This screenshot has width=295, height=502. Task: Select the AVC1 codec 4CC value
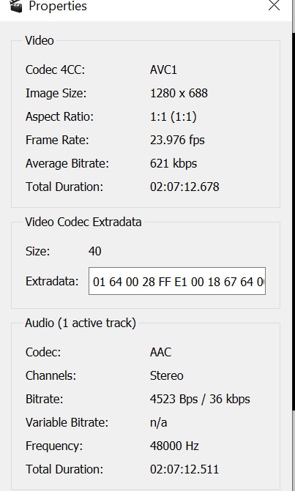click(163, 70)
